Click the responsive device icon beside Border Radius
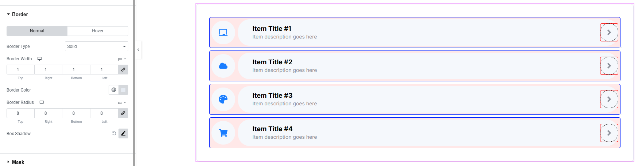Image resolution: width=638 pixels, height=166 pixels. coord(42,102)
